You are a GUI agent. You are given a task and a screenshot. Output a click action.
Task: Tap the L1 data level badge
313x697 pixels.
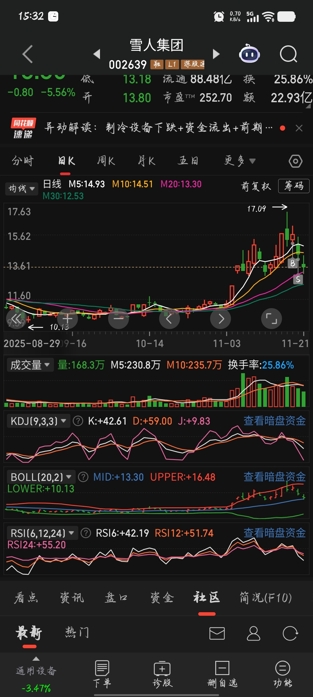tap(172, 64)
